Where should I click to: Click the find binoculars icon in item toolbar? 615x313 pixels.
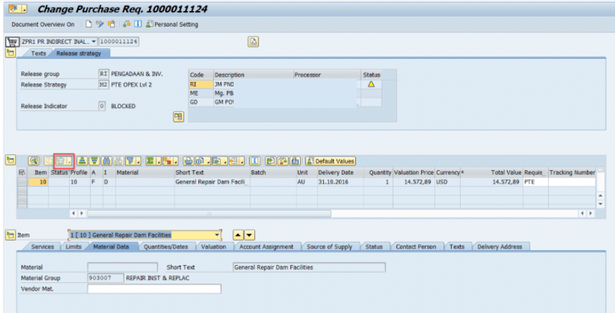click(x=107, y=161)
